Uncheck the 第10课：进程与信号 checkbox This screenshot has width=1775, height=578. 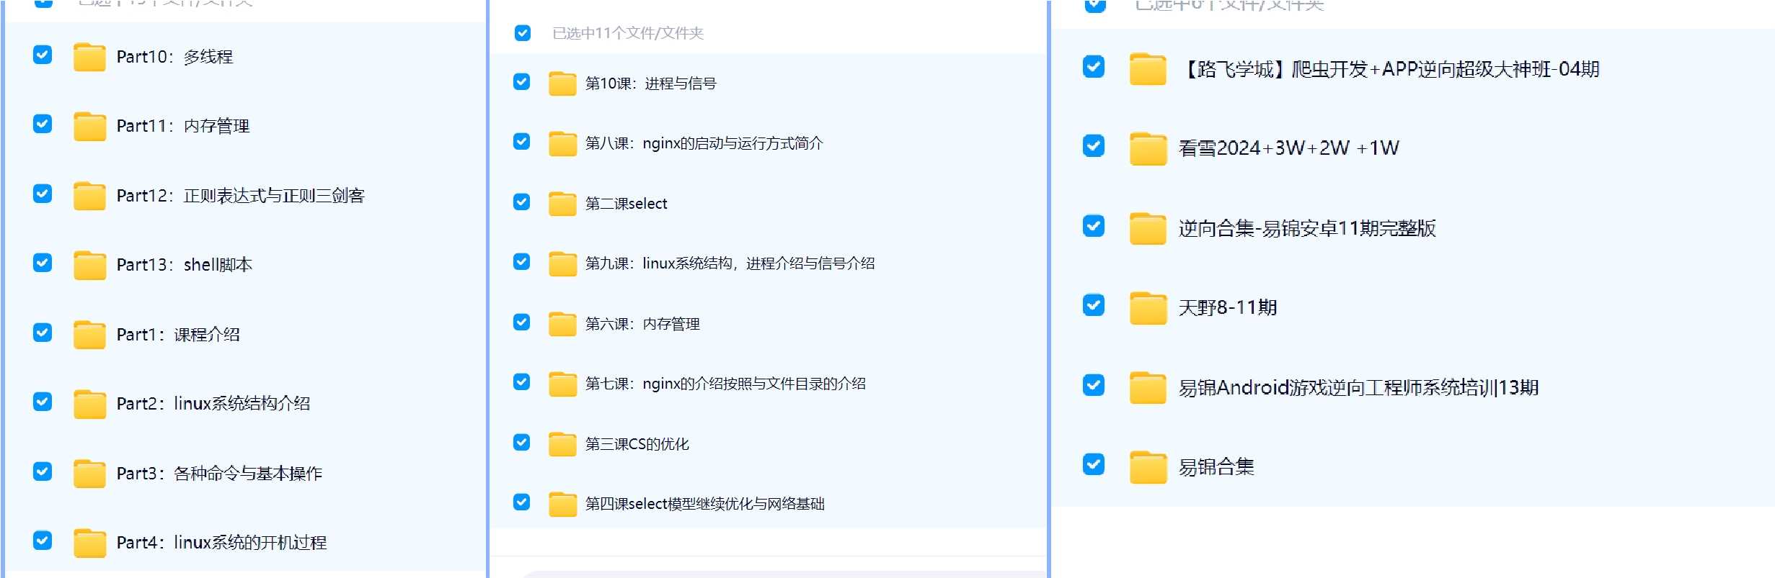[x=521, y=81]
